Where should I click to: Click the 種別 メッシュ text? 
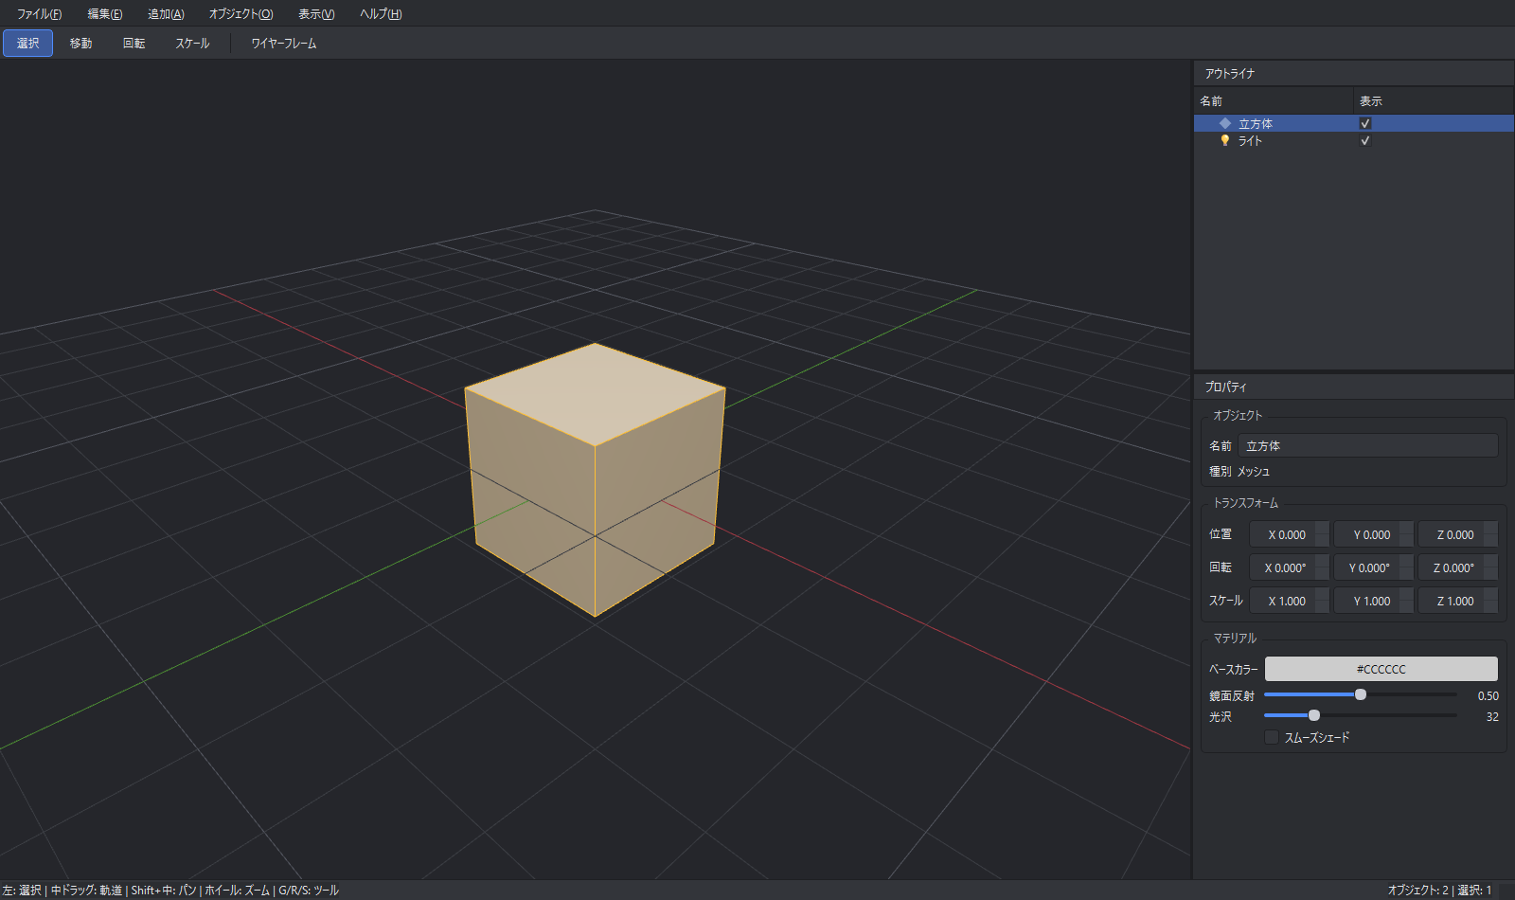click(x=1239, y=471)
